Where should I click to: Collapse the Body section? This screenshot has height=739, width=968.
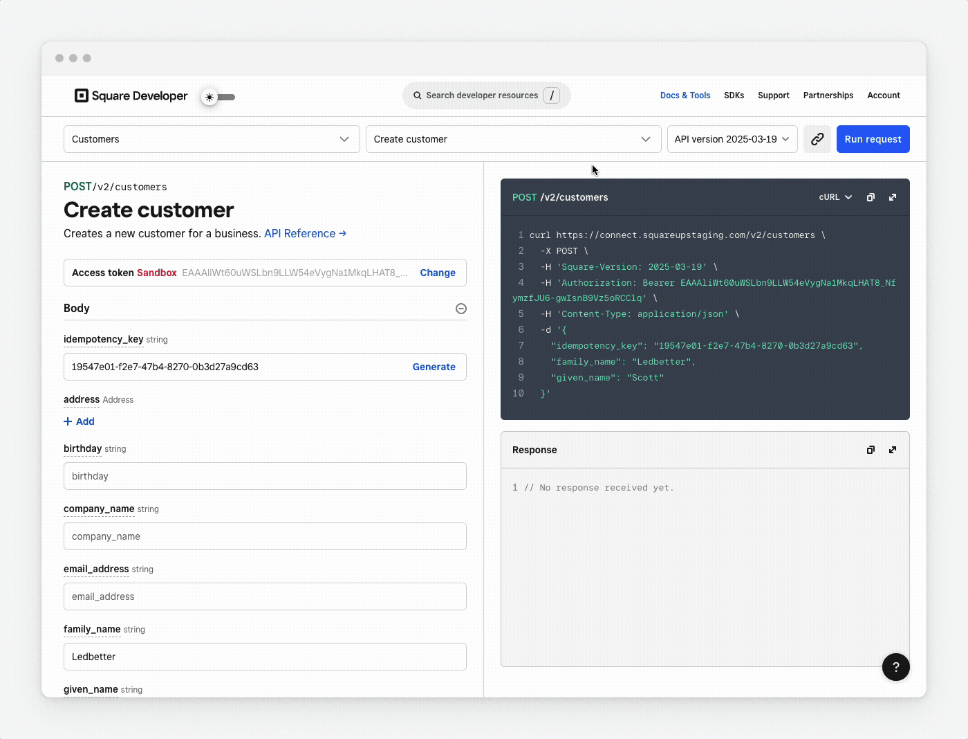click(x=461, y=309)
